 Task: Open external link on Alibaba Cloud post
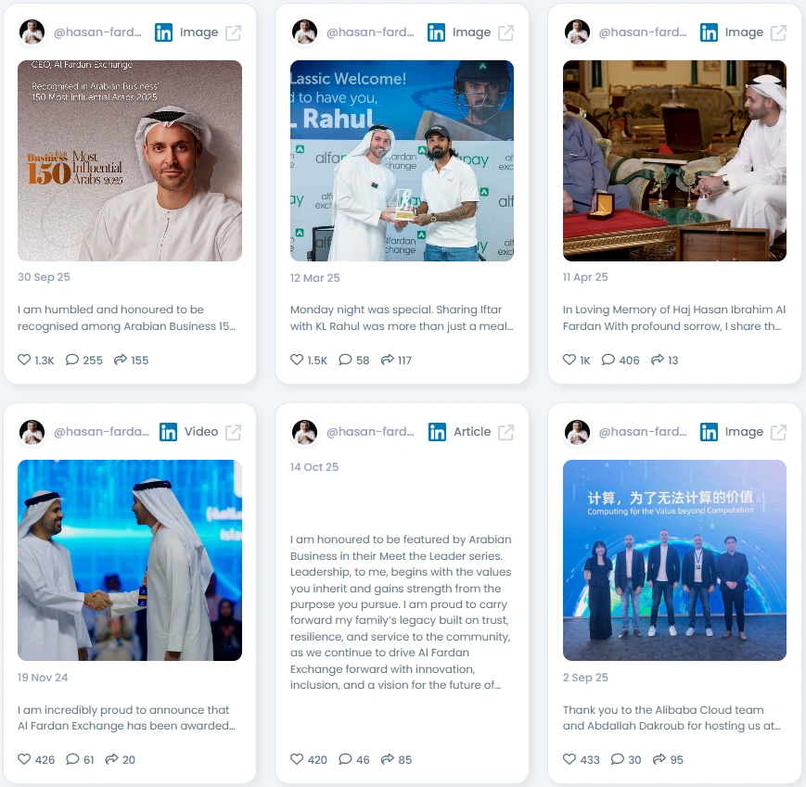click(x=778, y=432)
